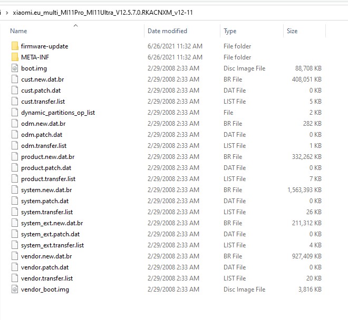
Task: Select the cust.new.dat.br file name
Action: (x=43, y=79)
